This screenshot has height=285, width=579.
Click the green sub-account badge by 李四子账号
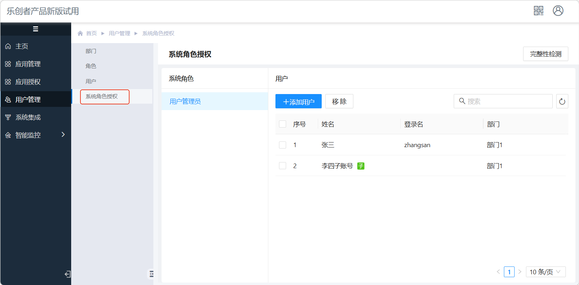(360, 166)
